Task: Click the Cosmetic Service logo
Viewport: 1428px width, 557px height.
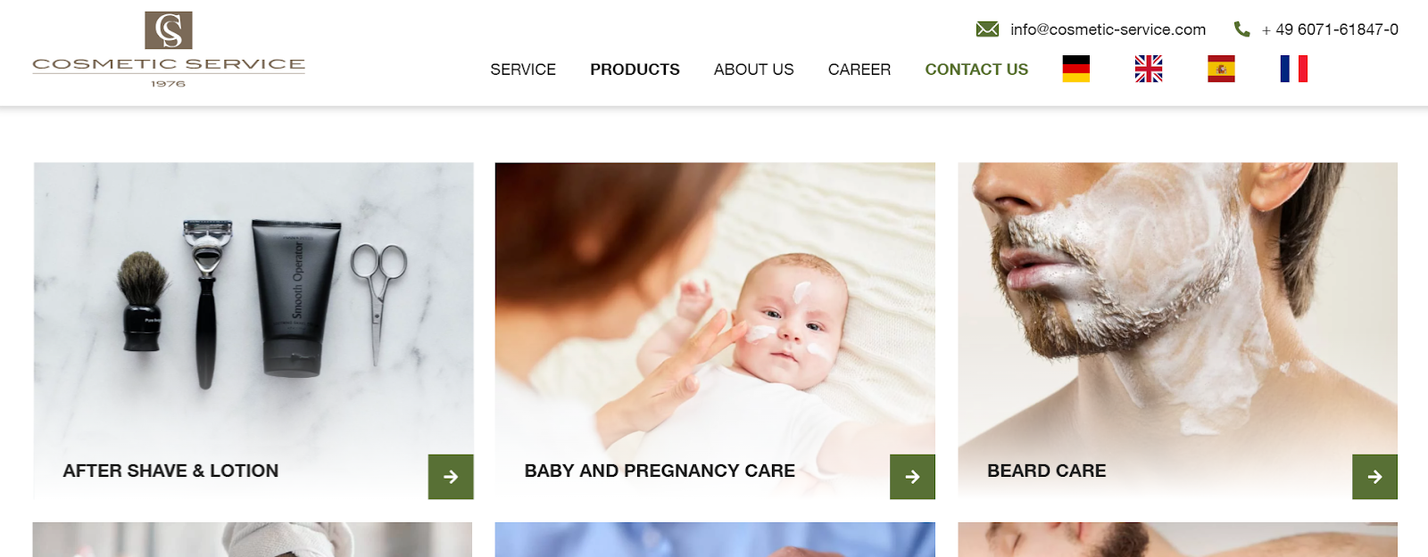Action: (x=169, y=49)
